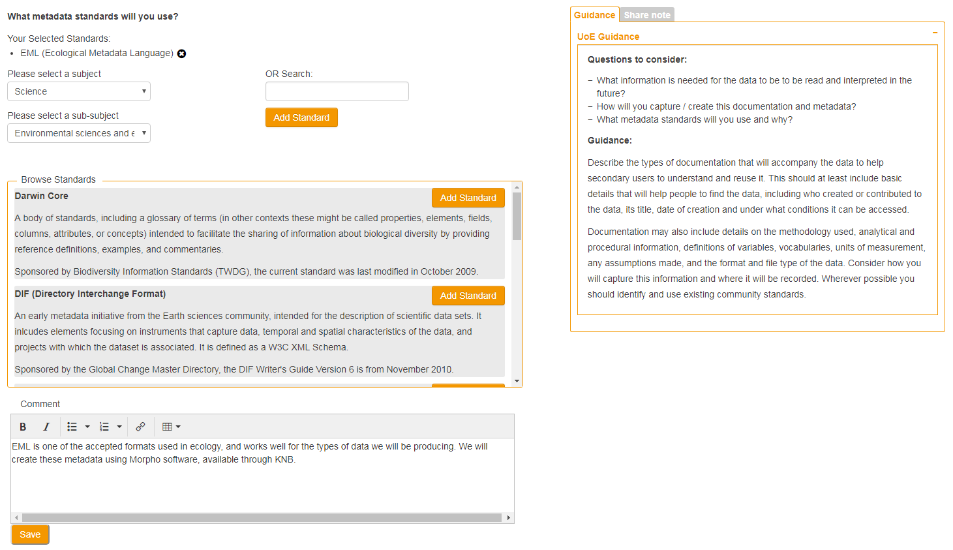
Task: Insert a numbered list in the comment
Action: click(x=104, y=427)
